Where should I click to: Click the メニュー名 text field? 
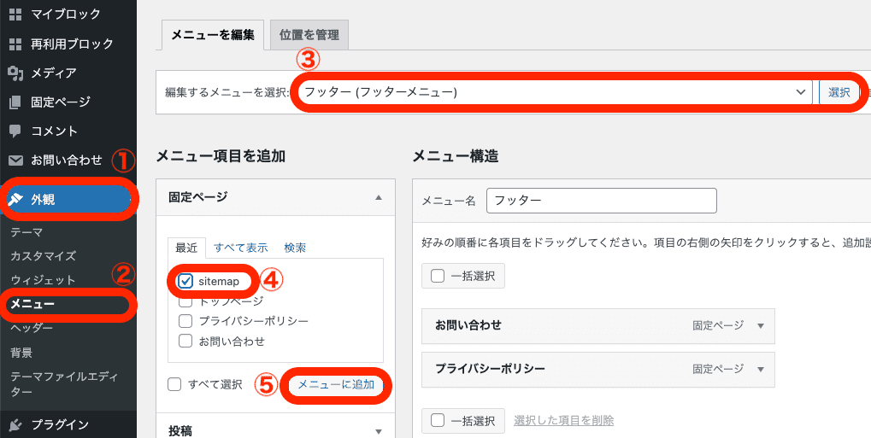pos(601,201)
